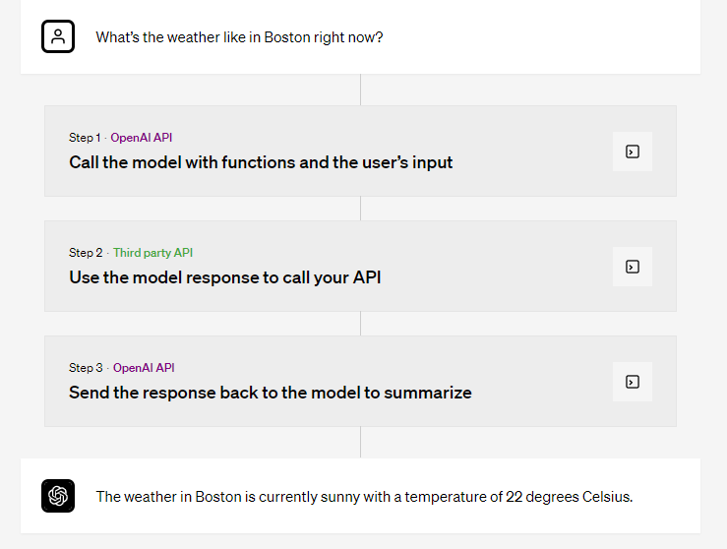Click the "Step 3" label text
The height and width of the screenshot is (549, 727).
85,368
